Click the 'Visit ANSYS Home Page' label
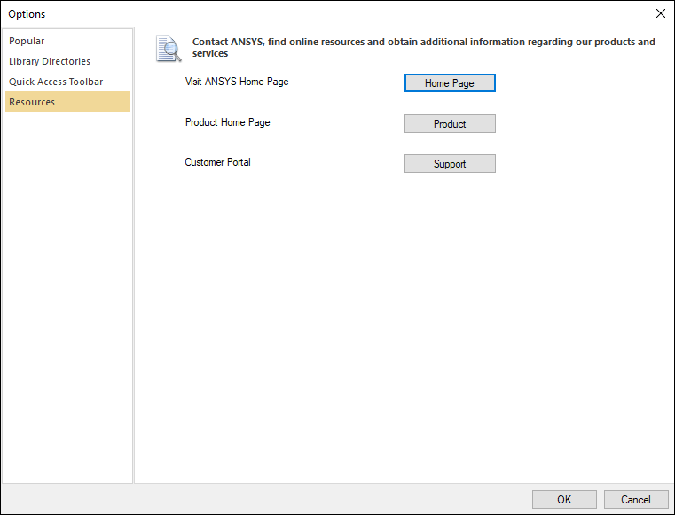 point(237,82)
